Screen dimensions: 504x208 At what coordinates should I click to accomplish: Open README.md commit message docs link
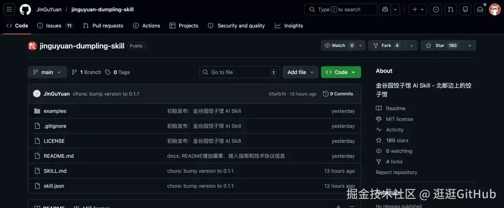coord(226,156)
